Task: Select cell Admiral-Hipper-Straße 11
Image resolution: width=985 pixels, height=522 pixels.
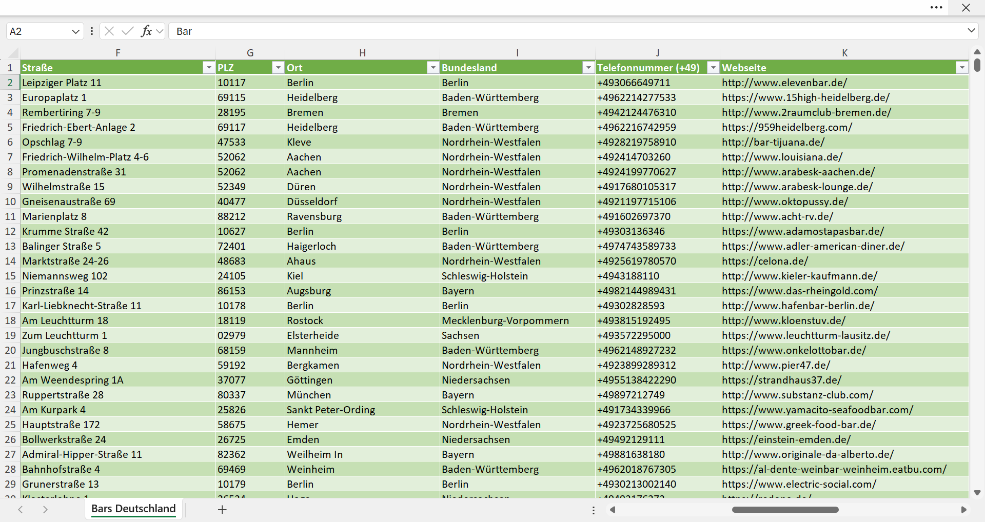Action: pyautogui.click(x=118, y=454)
